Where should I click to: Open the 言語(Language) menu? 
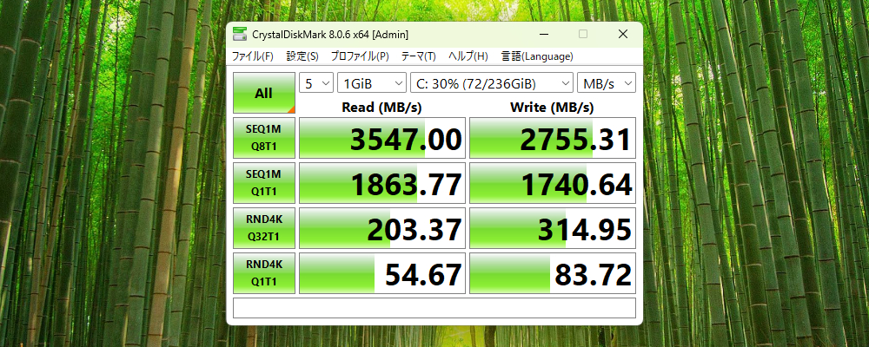tap(537, 56)
